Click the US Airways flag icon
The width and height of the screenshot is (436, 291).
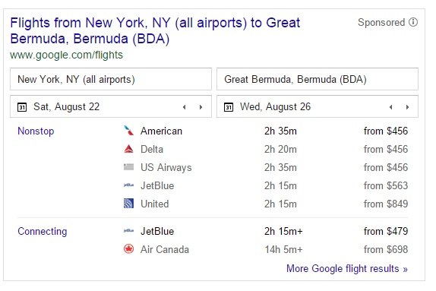pyautogui.click(x=128, y=167)
